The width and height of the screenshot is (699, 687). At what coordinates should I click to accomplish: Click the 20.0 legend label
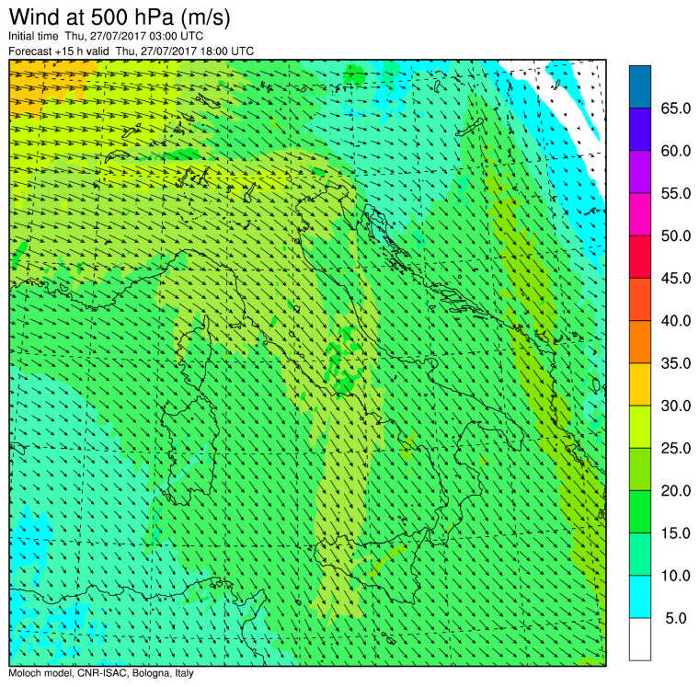(676, 490)
